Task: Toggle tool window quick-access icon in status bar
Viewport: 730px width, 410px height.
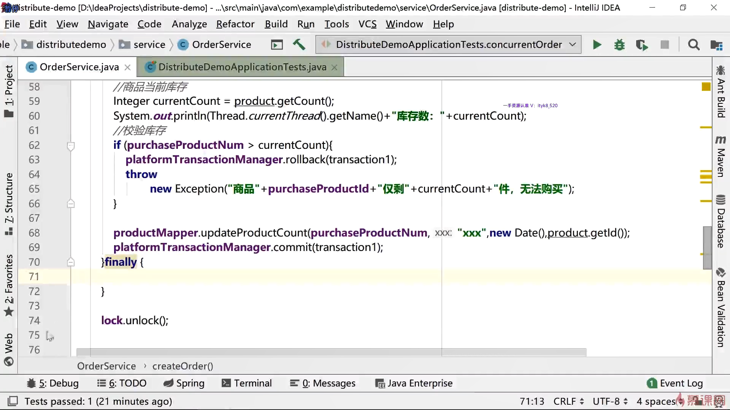Action: coord(13,401)
